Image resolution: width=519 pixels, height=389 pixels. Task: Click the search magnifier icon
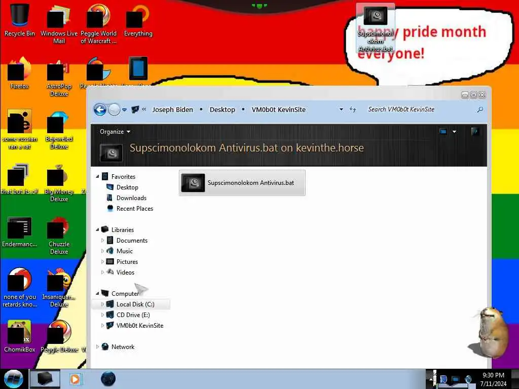click(480, 109)
